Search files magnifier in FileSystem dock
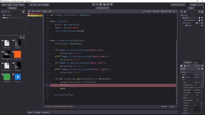This screenshot has width=205, height=115. pos(20,37)
